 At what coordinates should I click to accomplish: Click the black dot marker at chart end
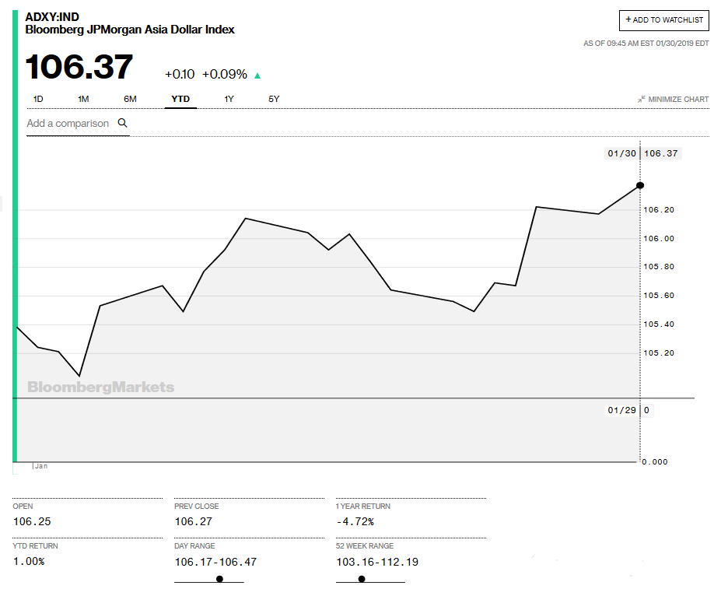coord(640,185)
